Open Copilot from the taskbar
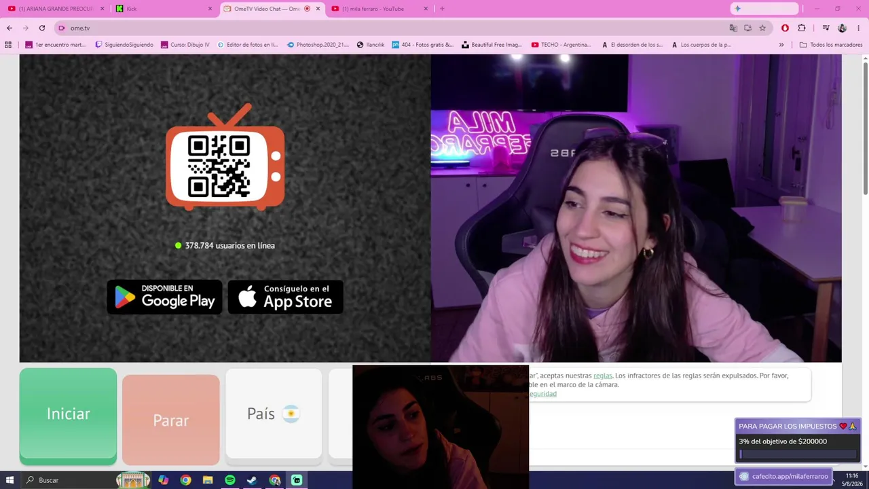 click(163, 480)
